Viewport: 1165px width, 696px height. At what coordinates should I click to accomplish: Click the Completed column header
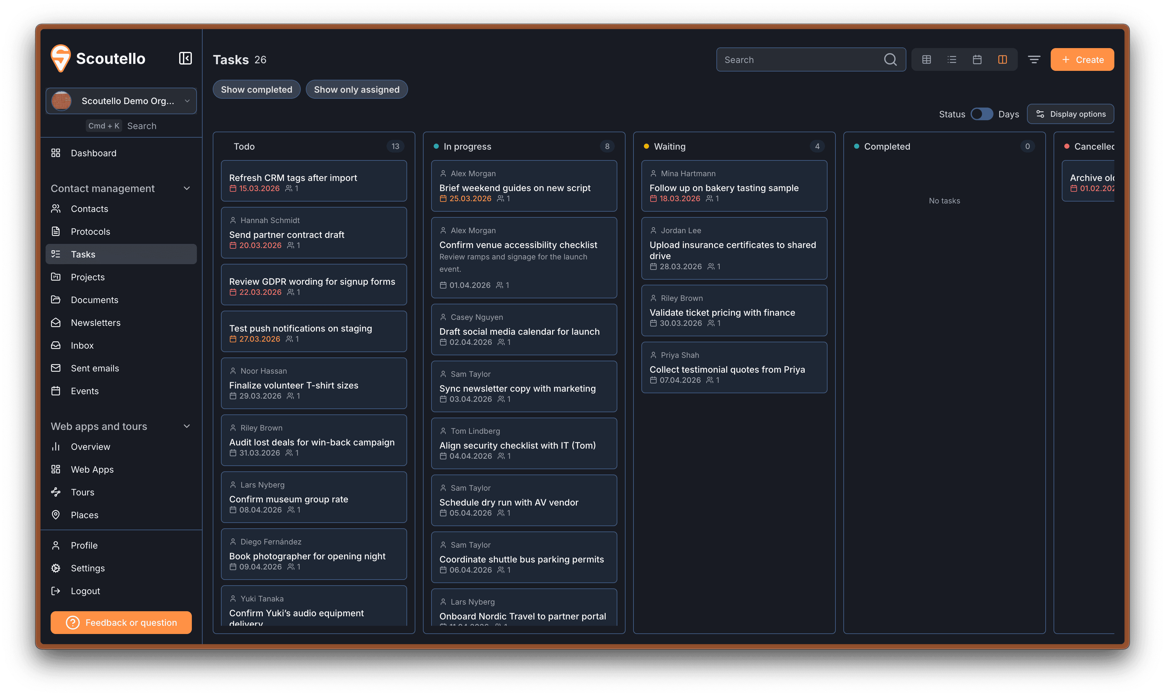click(944, 146)
